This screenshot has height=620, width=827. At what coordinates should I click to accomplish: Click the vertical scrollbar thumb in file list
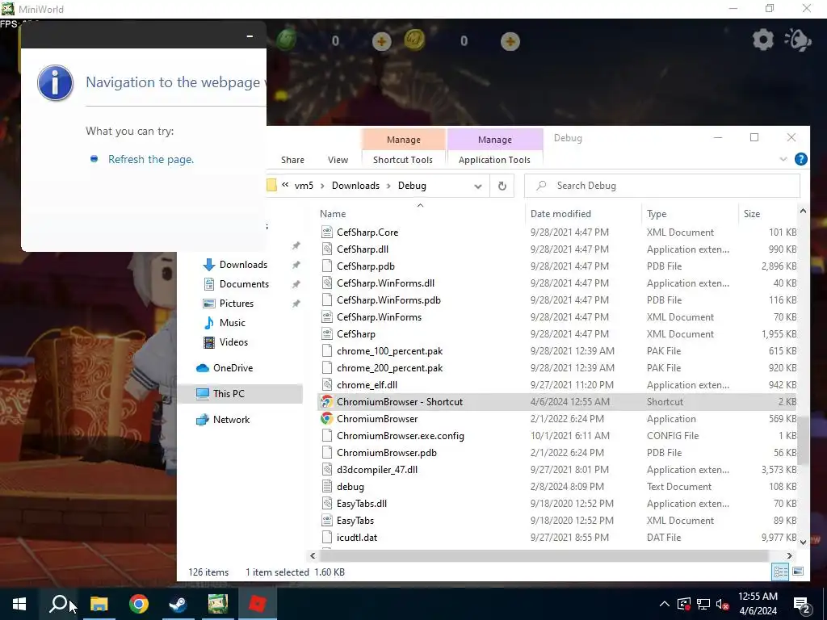pyautogui.click(x=803, y=440)
